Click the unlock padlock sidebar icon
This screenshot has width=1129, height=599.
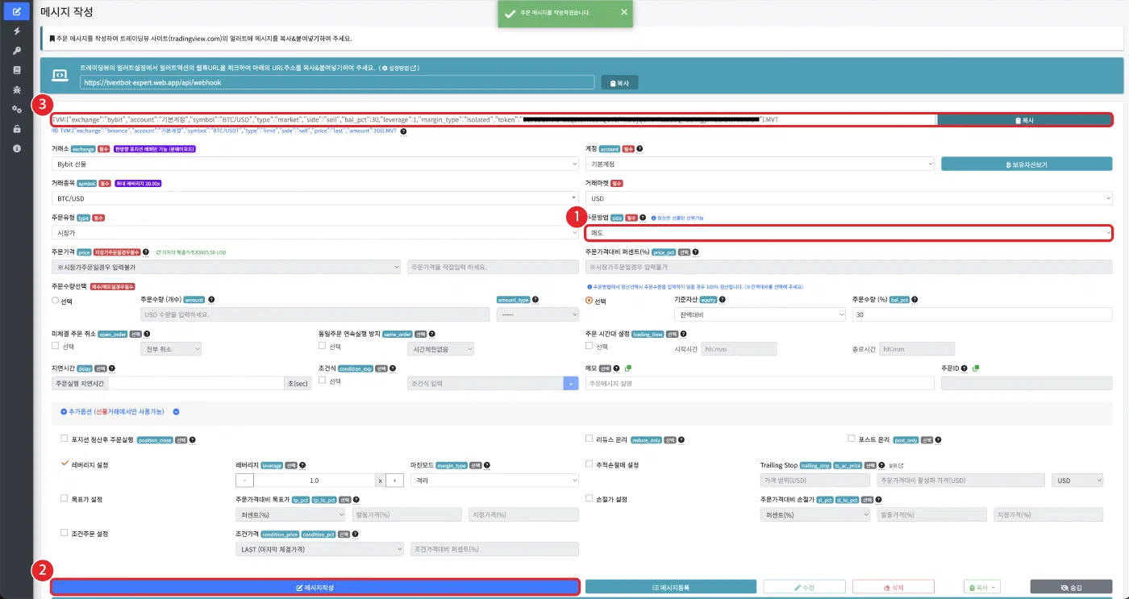pos(17,129)
